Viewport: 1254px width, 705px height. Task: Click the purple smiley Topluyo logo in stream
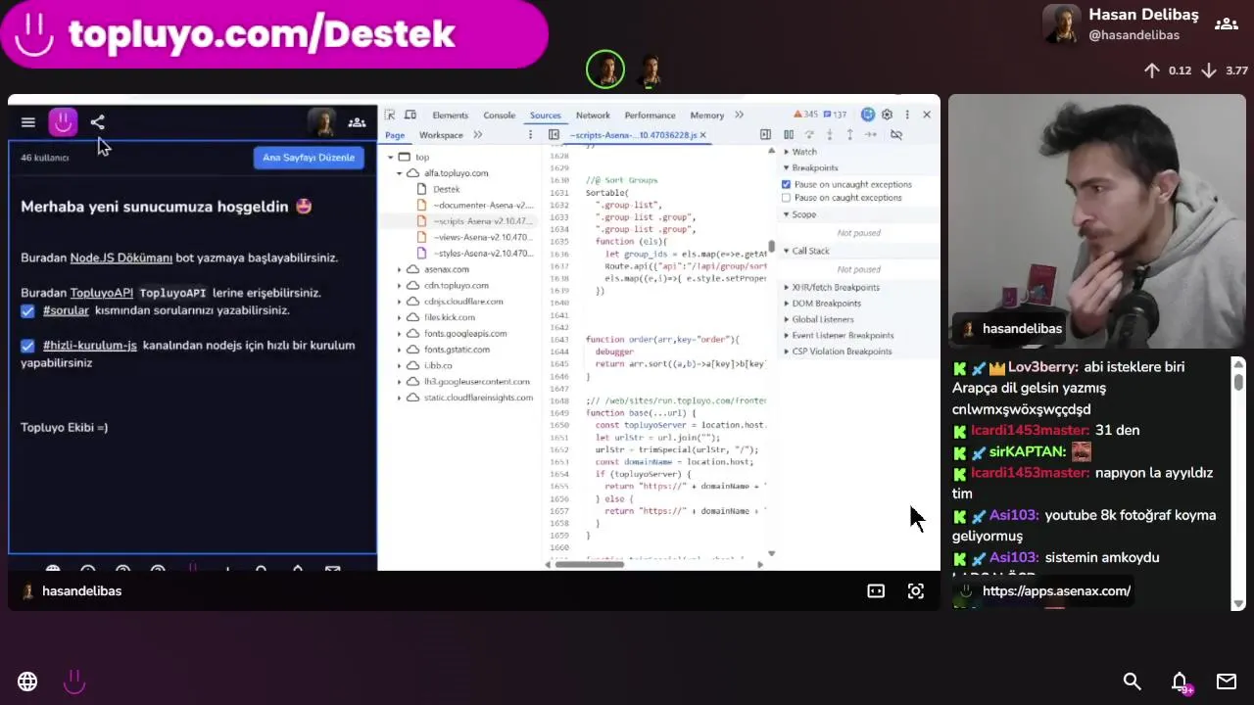63,122
